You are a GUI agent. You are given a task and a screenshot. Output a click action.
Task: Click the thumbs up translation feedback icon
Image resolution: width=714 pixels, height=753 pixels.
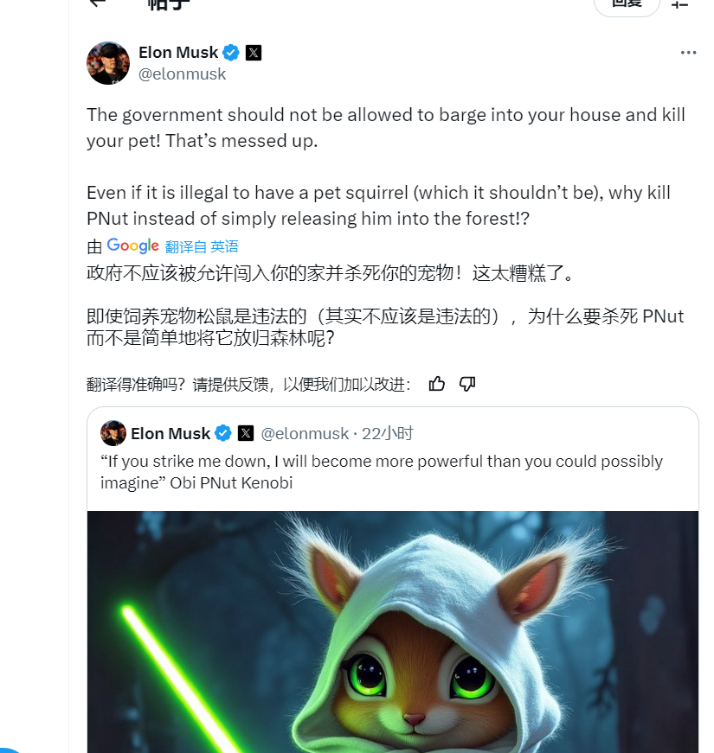436,384
